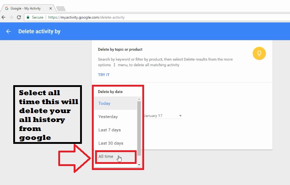Screen dimensions: 290x185
Task: Click the yellow lightbulb tip icon
Action: (x=259, y=53)
